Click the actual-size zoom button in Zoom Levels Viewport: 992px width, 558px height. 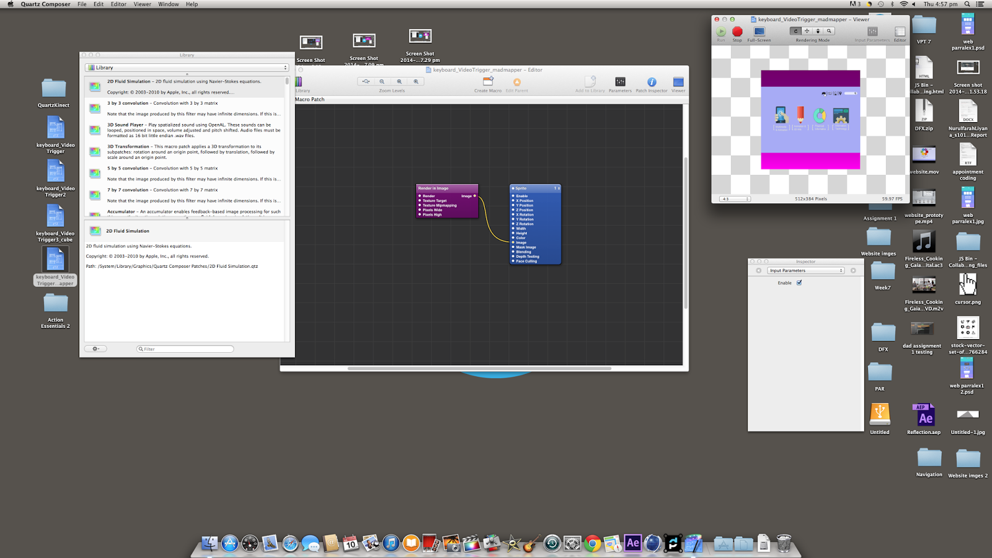pyautogui.click(x=399, y=81)
